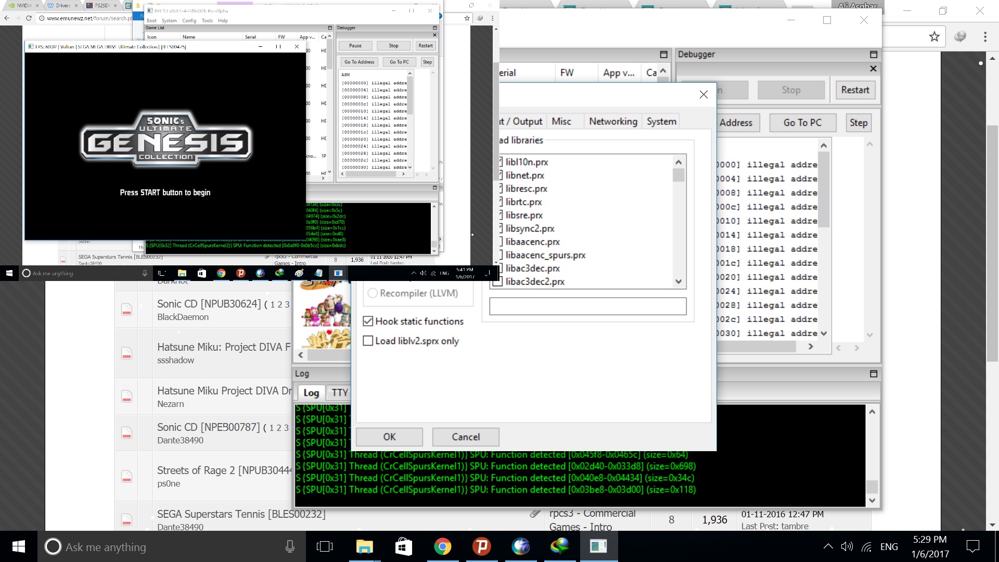999x562 pixels.
Task: Click extension icon beside large Chrome star
Action: click(x=960, y=36)
